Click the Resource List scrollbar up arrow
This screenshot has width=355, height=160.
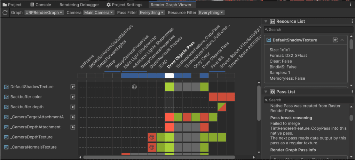point(352,36)
